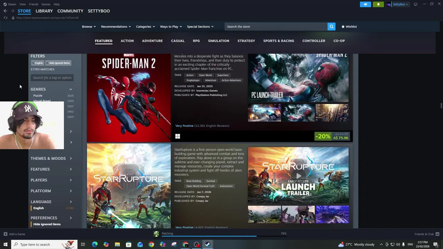Open the SettyBoo account dropdown
Screen dimensions: 443x249
[398, 4]
